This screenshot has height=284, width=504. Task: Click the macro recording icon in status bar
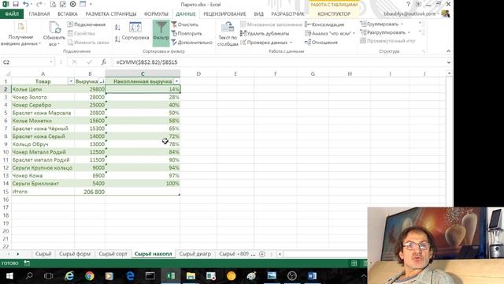point(27,263)
